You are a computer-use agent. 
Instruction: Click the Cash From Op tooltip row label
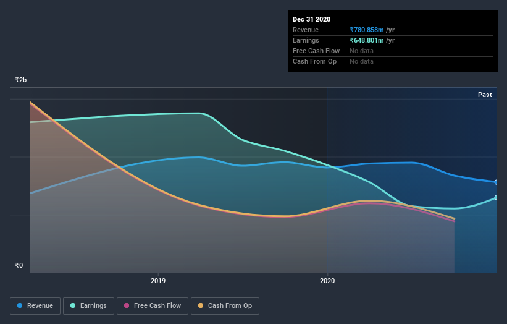314,61
